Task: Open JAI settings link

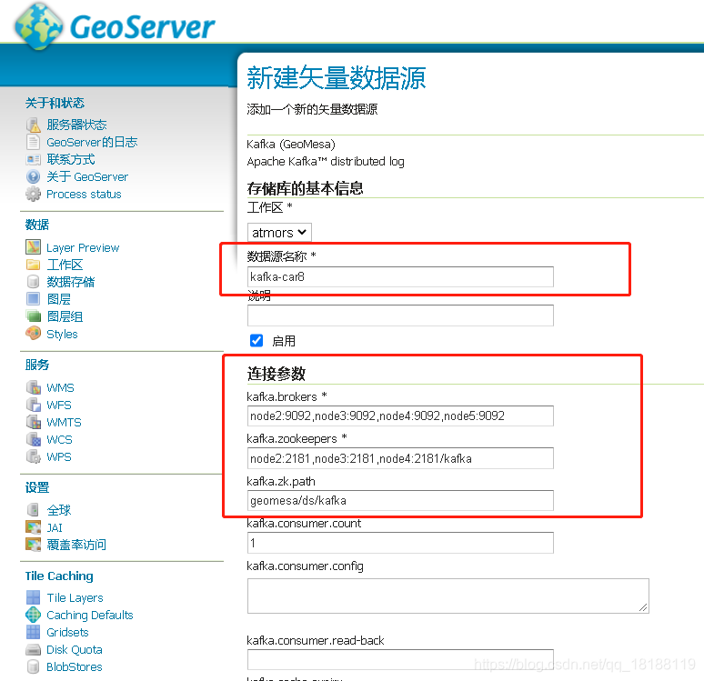Action: pos(55,527)
